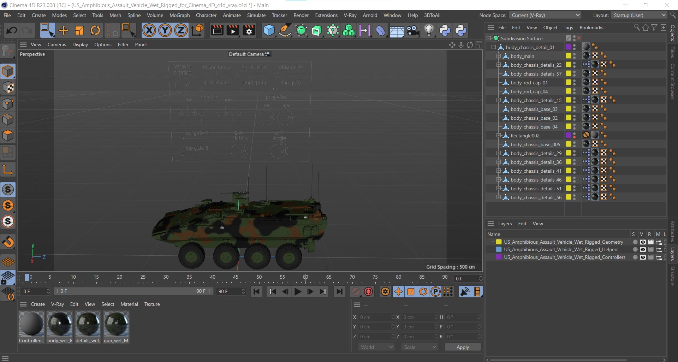Viewport: 678px width, 362px height.
Task: Enable Axis mode tool
Action: 8,169
